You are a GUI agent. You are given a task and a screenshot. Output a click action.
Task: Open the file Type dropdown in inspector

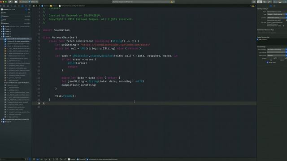pos(277,14)
